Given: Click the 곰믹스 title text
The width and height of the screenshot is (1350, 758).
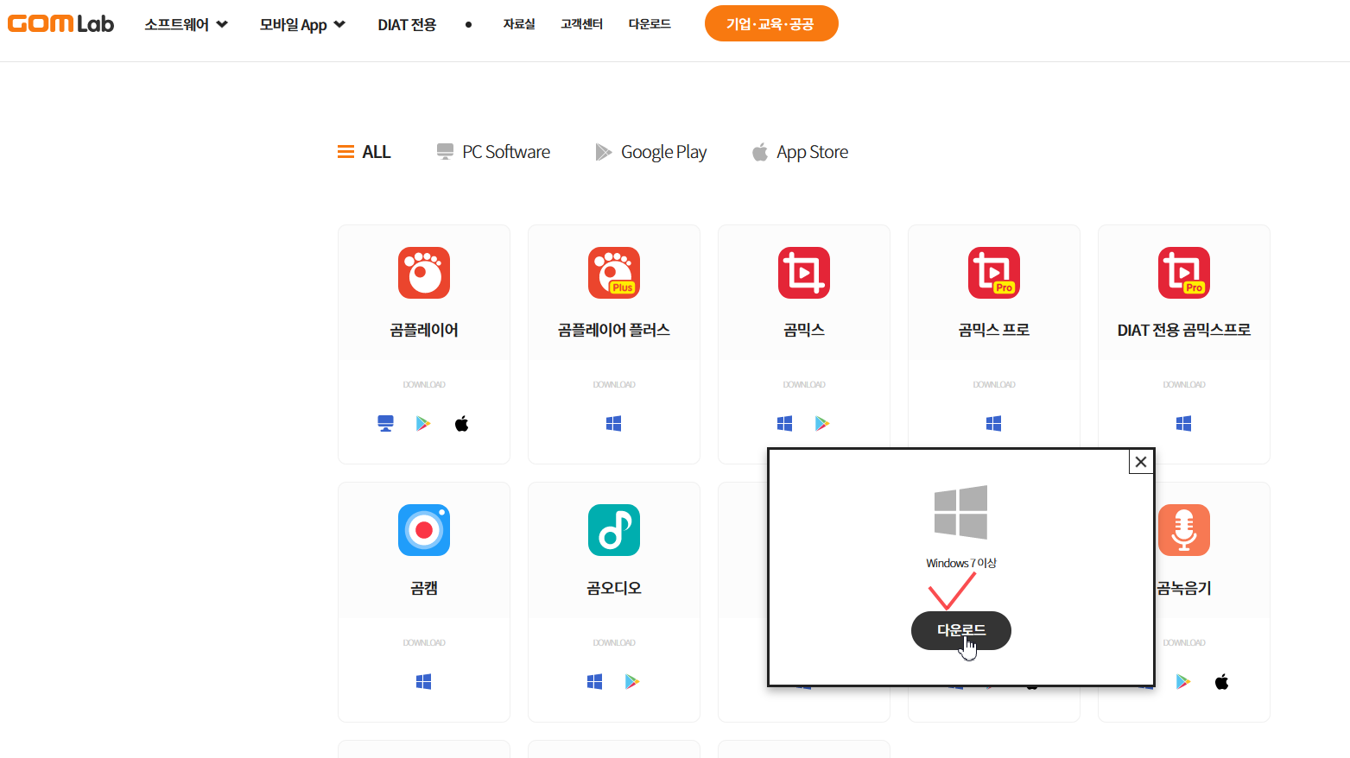Looking at the screenshot, I should click(804, 330).
